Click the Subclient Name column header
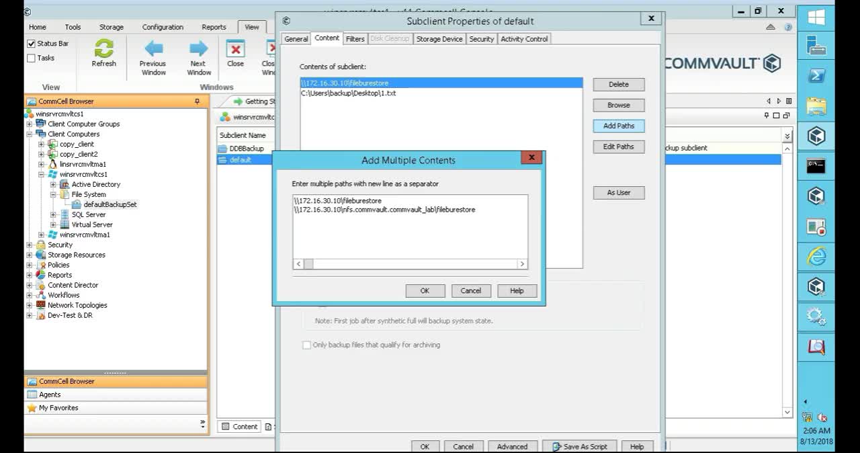Image resolution: width=860 pixels, height=453 pixels. click(243, 135)
